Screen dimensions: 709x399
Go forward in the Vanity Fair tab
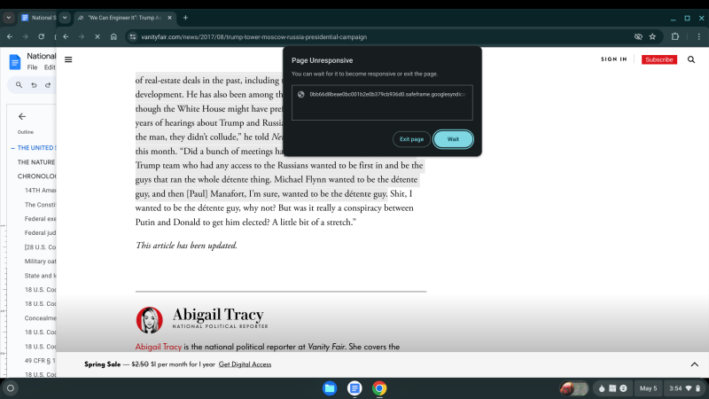point(82,36)
